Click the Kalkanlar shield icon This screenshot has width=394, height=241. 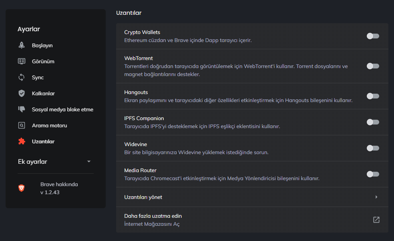(x=22, y=93)
